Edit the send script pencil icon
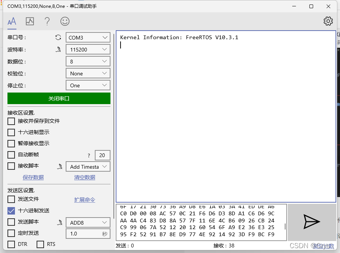 click(x=60, y=222)
